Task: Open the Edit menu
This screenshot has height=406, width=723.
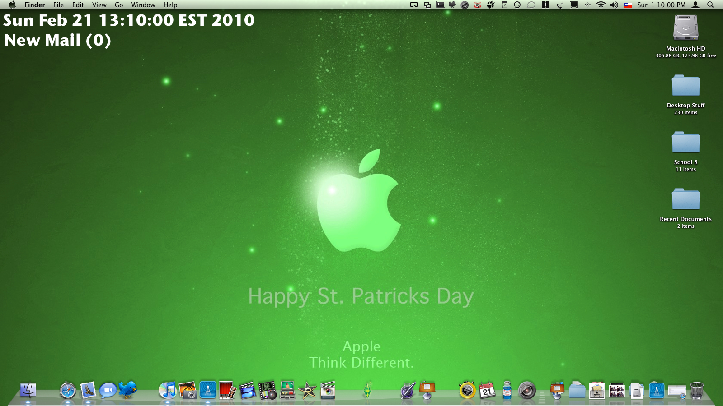Action: pyautogui.click(x=78, y=5)
